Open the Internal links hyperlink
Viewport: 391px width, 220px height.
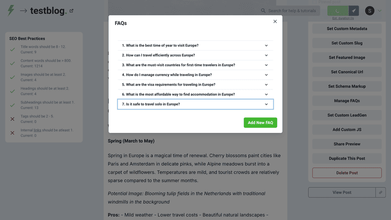(x=38, y=130)
